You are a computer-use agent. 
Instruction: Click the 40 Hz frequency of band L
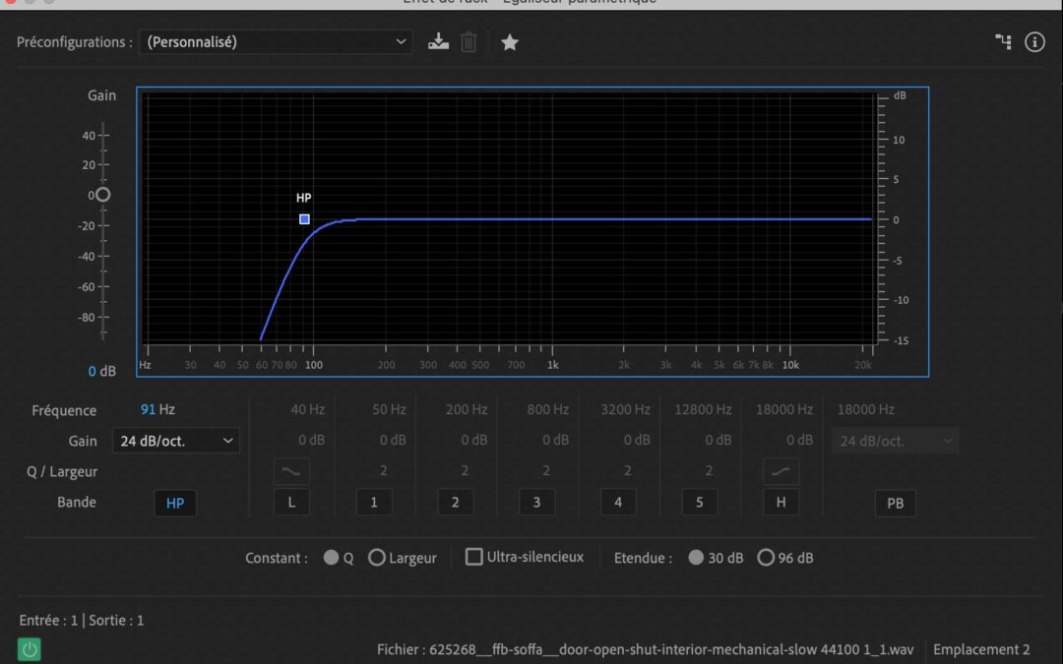(307, 409)
